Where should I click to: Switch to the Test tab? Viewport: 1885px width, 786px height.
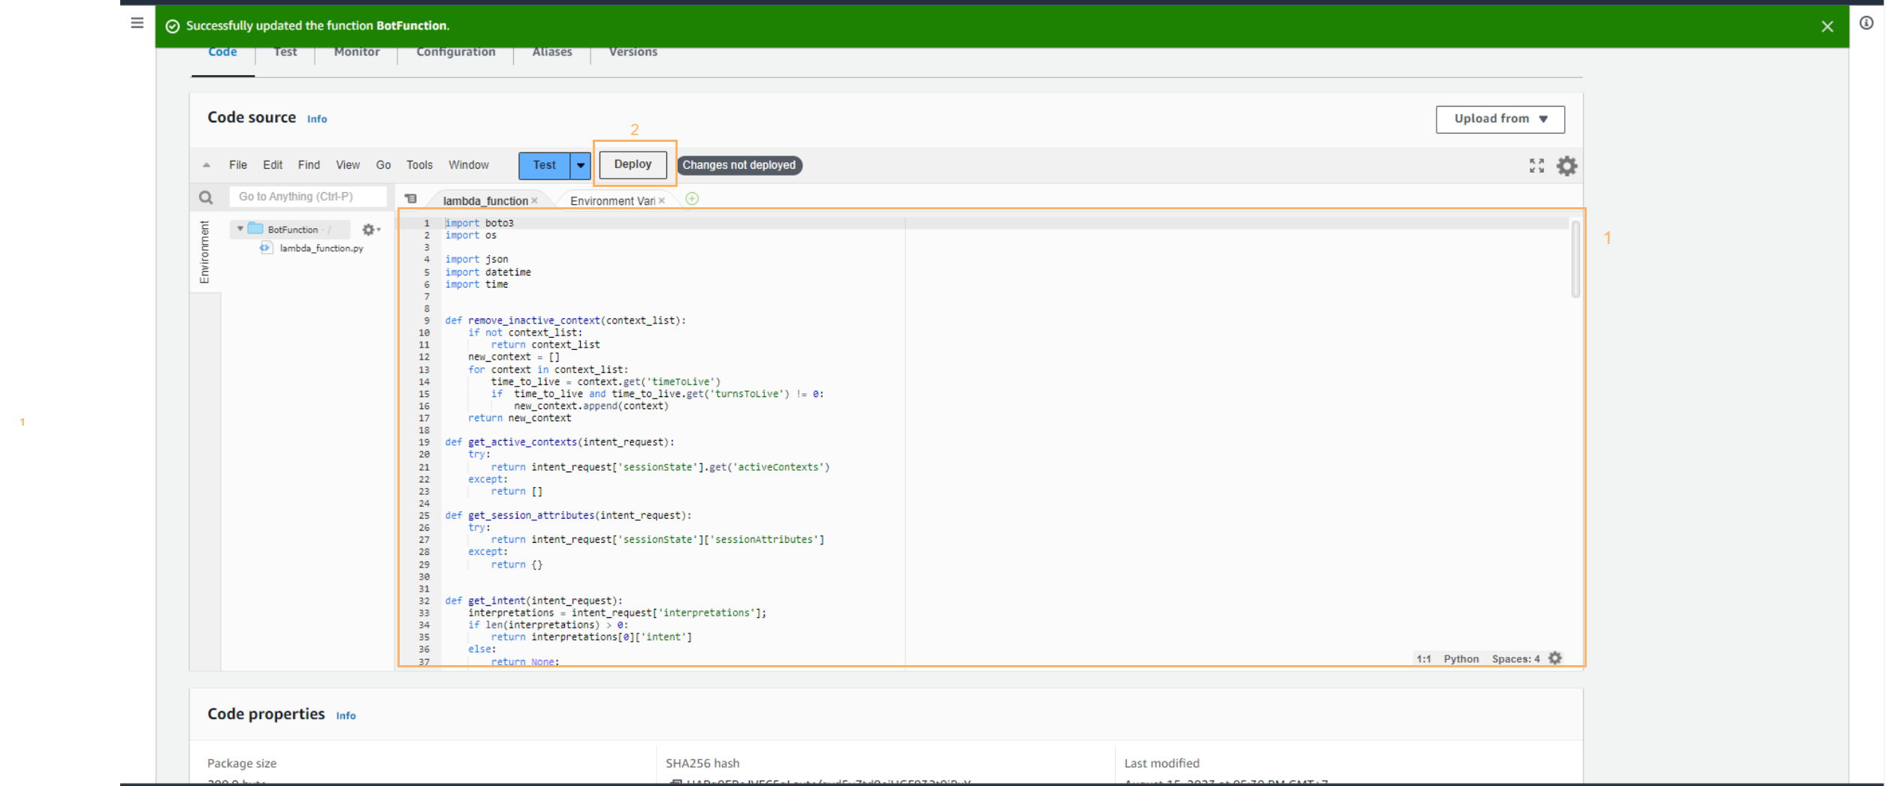(x=285, y=52)
